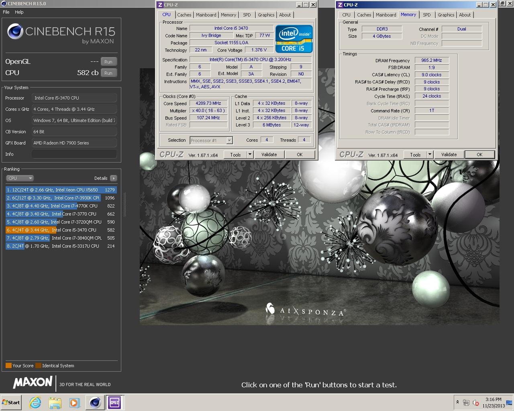
Task: Click Validate in left CPU-Z window
Action: tap(269, 155)
